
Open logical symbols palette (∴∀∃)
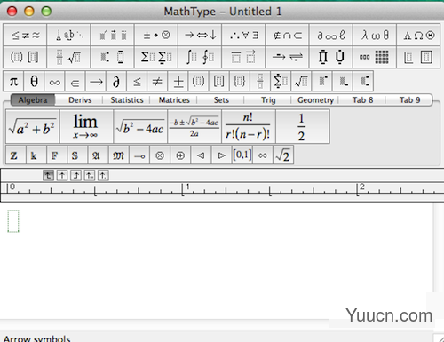tap(244, 35)
